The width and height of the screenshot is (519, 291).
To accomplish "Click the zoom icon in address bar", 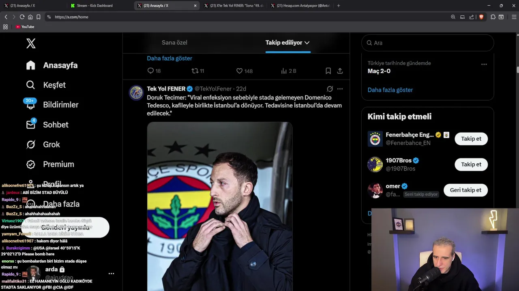I will [x=453, y=17].
